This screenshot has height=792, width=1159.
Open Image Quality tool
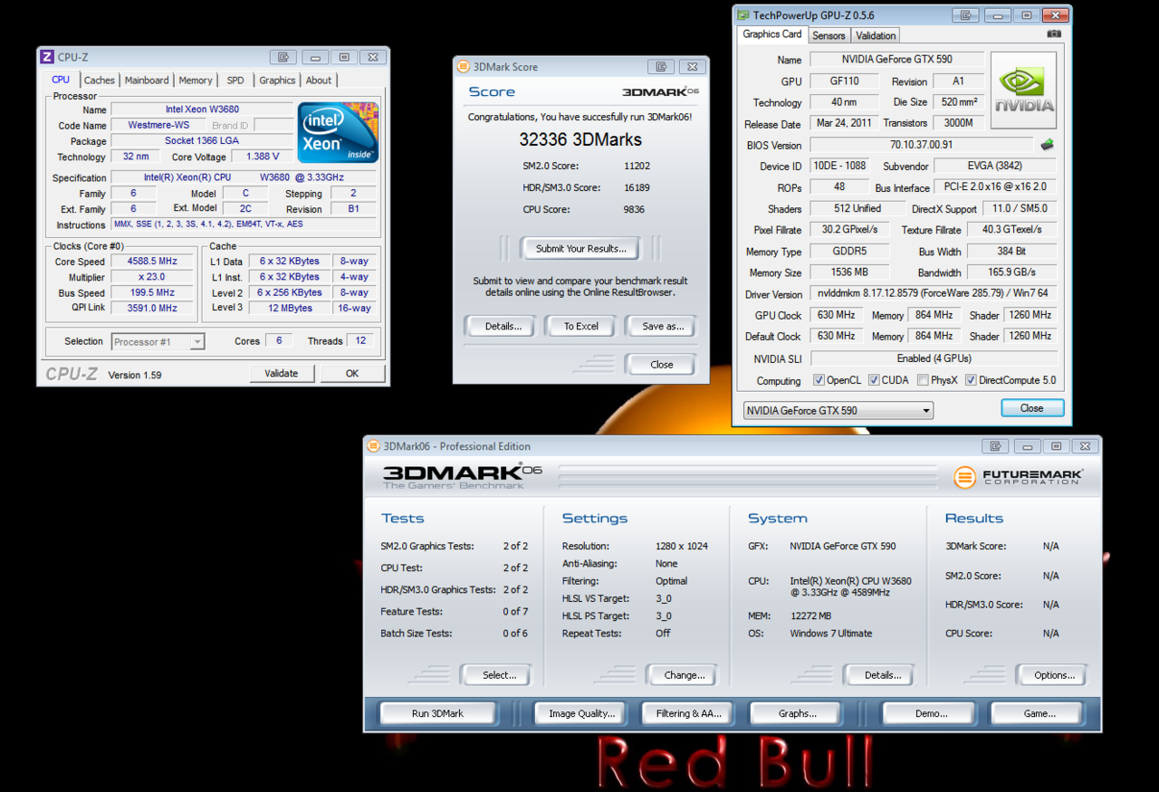click(582, 713)
